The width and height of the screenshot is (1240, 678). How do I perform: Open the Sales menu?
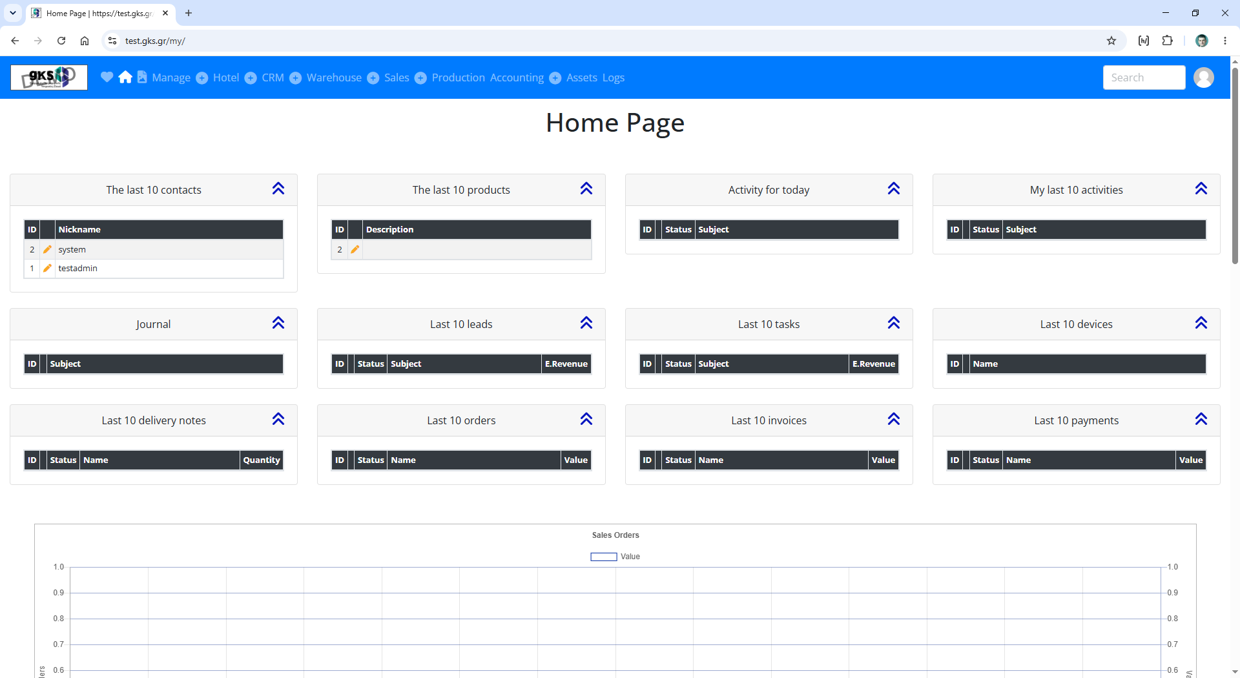397,77
